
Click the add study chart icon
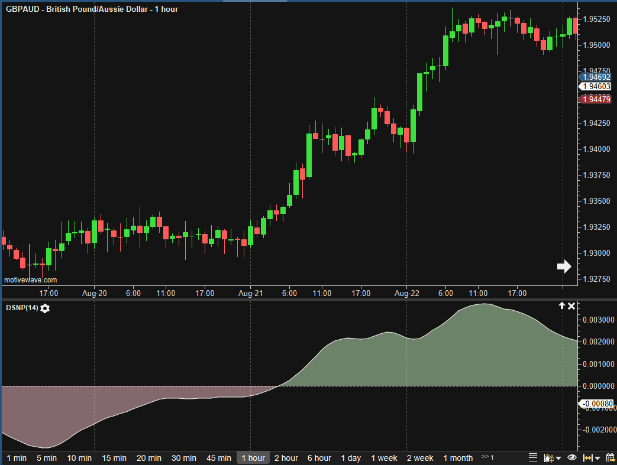(548, 458)
